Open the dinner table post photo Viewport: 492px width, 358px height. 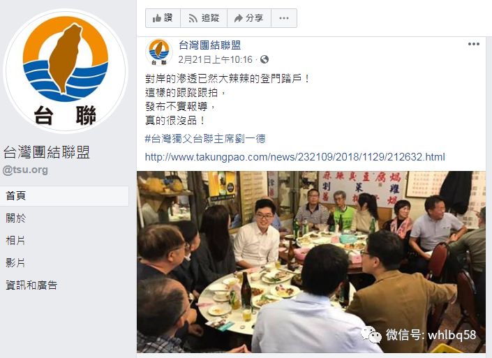tap(311, 262)
